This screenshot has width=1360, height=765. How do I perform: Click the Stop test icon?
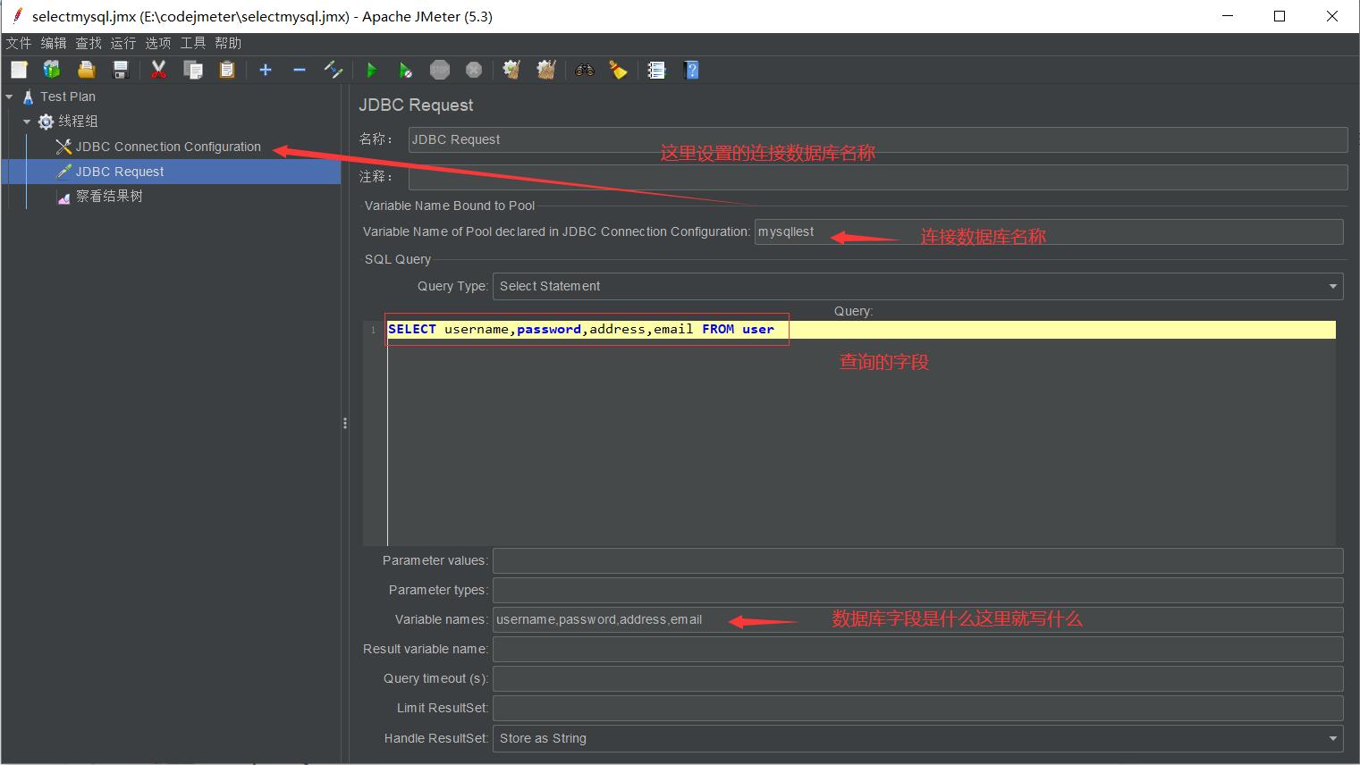point(440,70)
